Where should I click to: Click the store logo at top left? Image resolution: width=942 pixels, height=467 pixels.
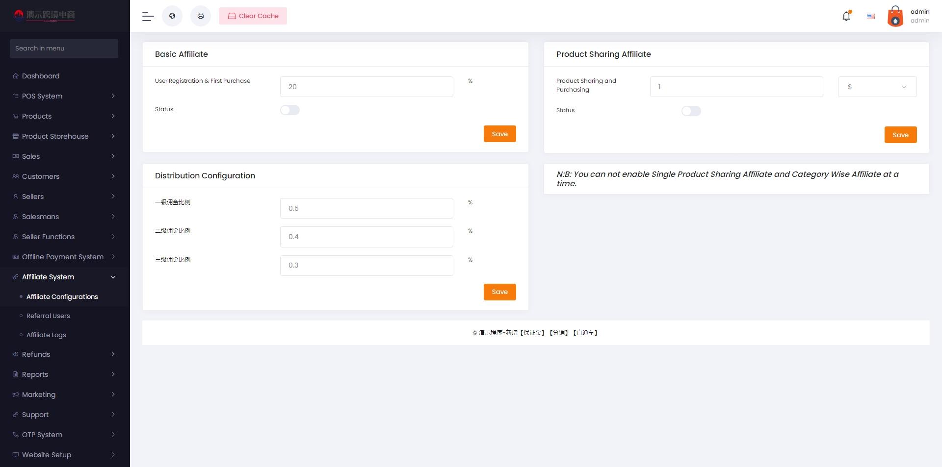coord(45,16)
